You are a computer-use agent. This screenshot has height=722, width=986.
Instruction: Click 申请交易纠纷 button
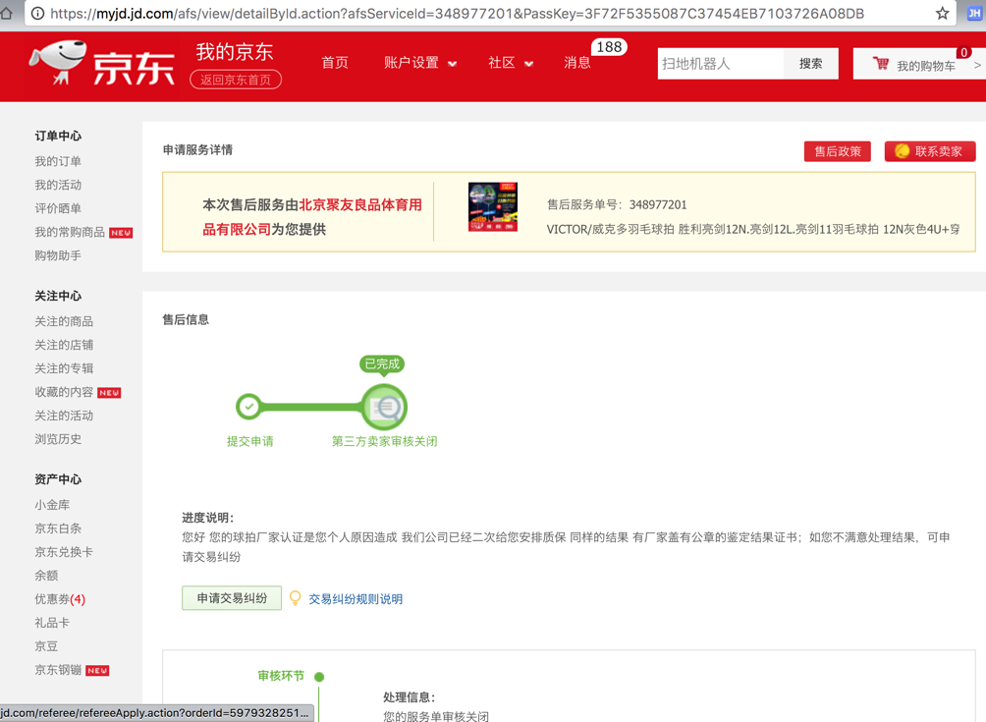pyautogui.click(x=232, y=598)
